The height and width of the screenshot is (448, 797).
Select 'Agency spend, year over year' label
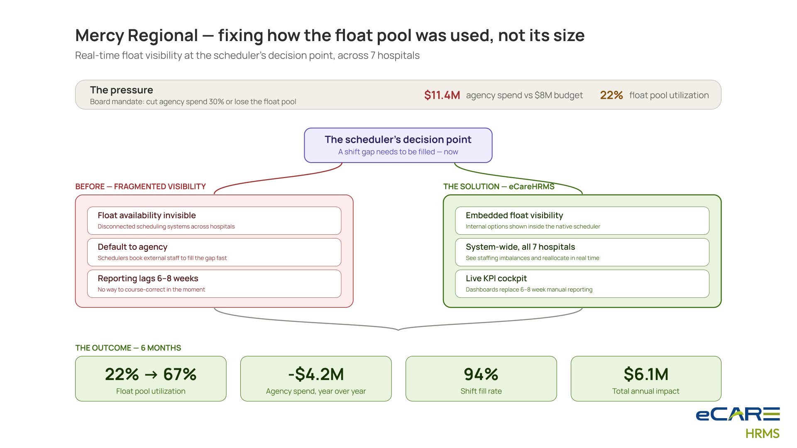[316, 391]
